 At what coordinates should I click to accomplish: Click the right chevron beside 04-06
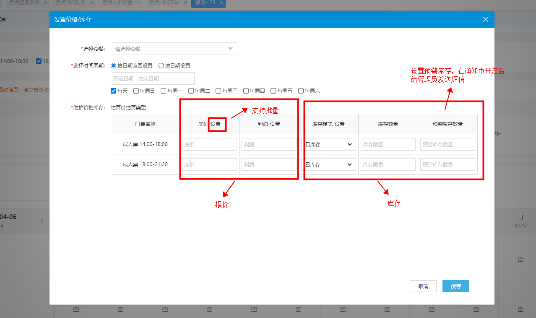tap(42, 221)
